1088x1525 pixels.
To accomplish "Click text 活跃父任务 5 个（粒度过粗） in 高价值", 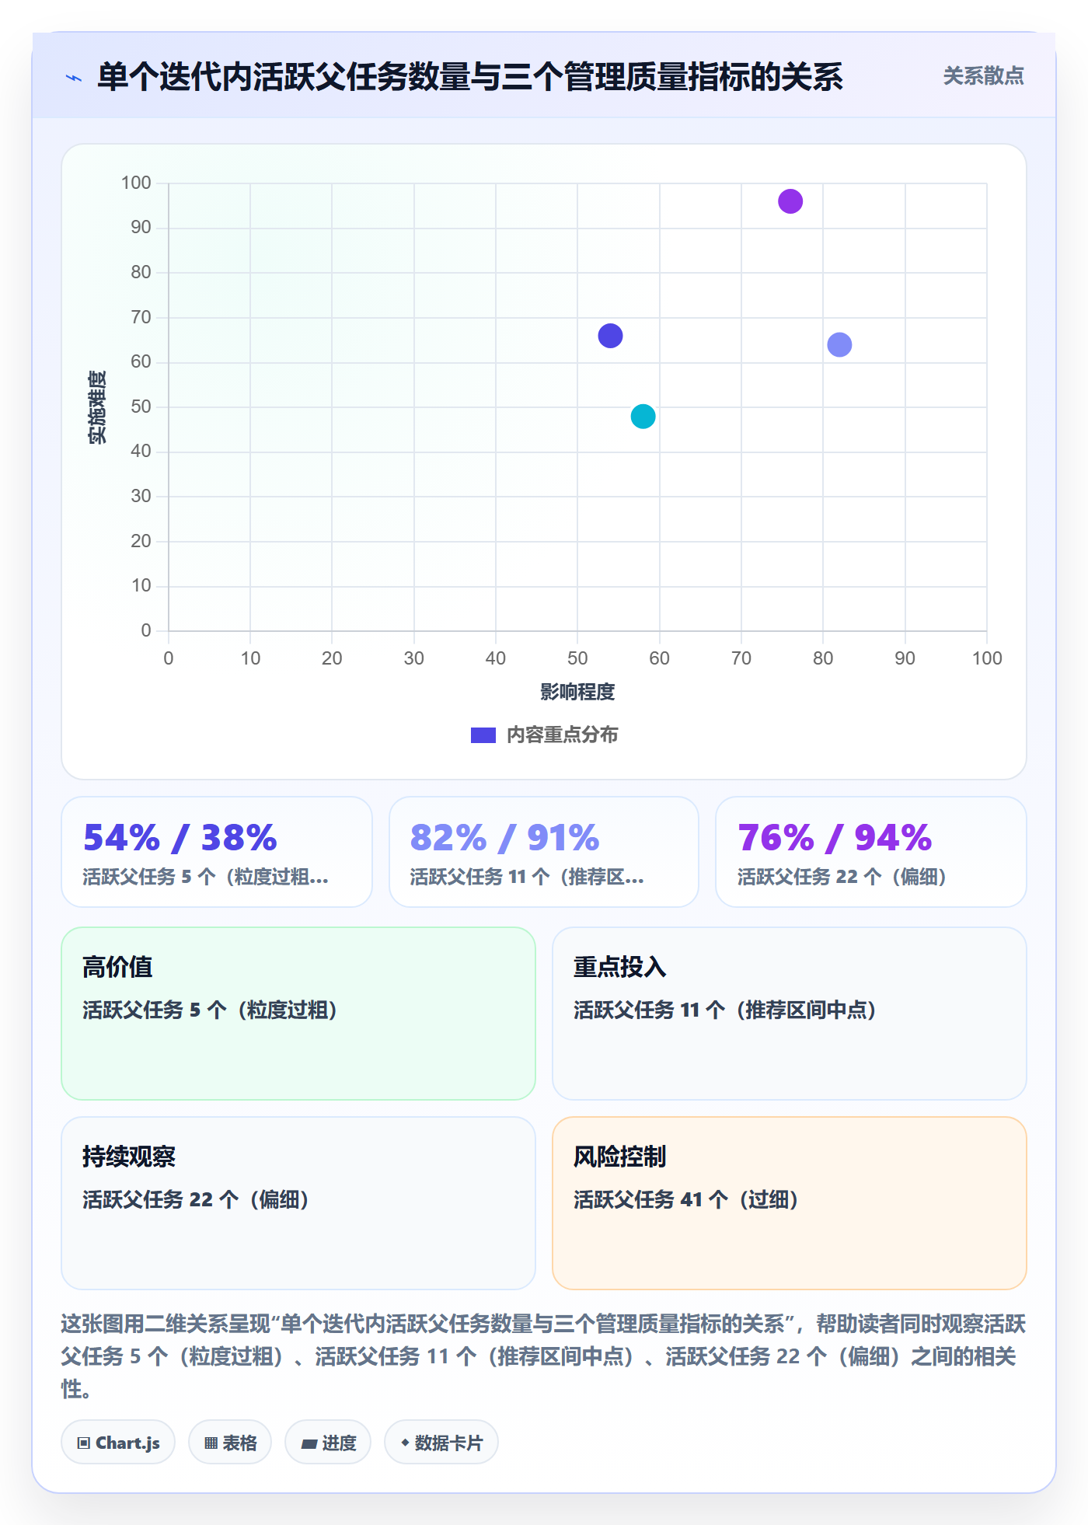I will [x=210, y=1010].
